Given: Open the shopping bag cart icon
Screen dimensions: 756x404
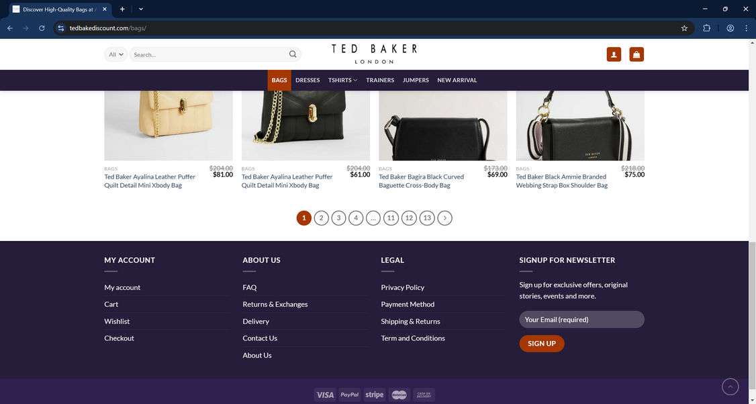Looking at the screenshot, I should [636, 54].
